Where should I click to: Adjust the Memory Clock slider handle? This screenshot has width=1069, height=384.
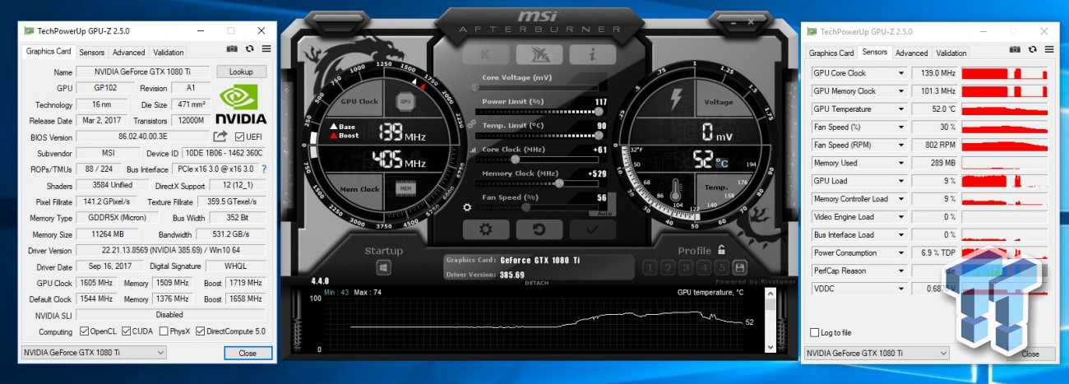point(560,183)
